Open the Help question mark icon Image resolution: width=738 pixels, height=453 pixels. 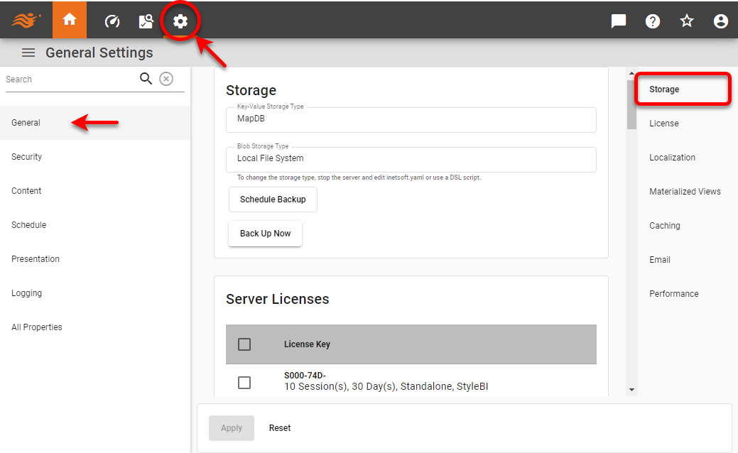pyautogui.click(x=652, y=21)
